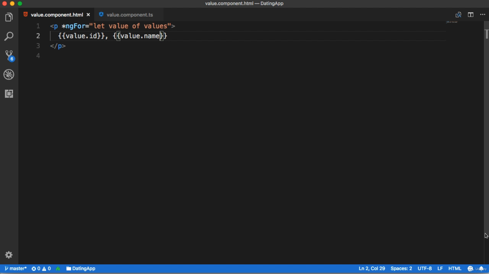
Task: Click line number 3 in gutter
Action: coord(38,46)
